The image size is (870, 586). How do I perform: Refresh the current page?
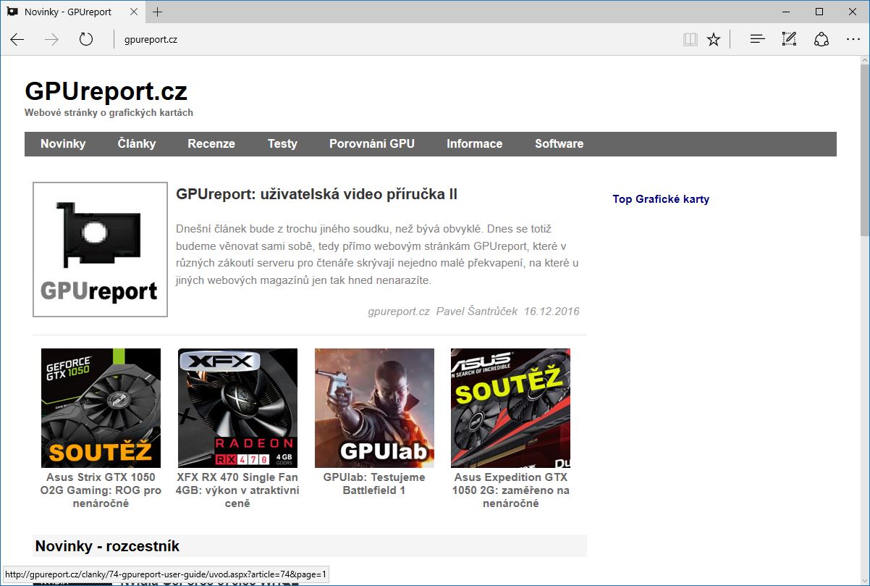coord(86,40)
